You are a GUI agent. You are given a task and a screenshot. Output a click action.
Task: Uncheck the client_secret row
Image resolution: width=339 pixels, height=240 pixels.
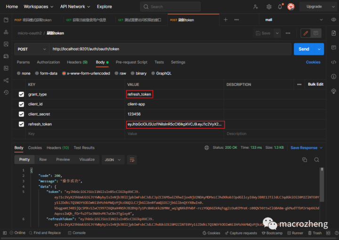[21, 114]
